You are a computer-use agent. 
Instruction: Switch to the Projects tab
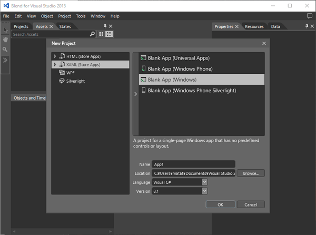(21, 26)
